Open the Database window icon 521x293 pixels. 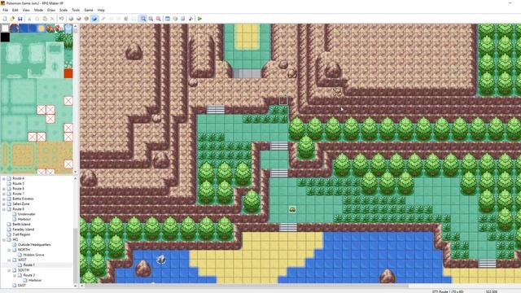click(168, 19)
